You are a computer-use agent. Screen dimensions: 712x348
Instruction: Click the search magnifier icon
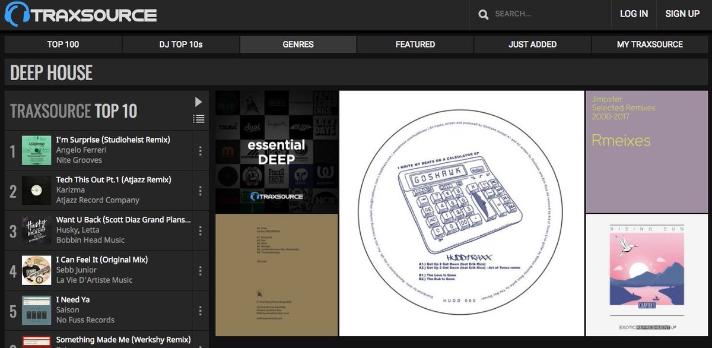pyautogui.click(x=484, y=14)
